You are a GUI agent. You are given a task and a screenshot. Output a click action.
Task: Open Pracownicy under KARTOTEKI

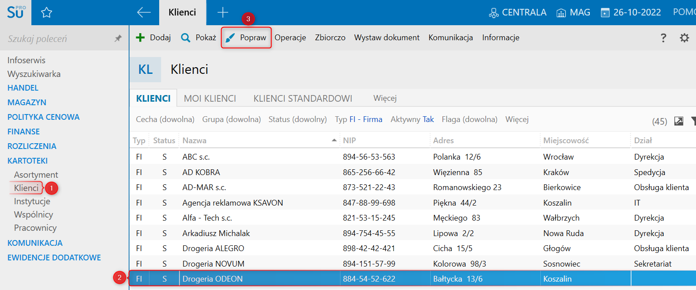[35, 228]
